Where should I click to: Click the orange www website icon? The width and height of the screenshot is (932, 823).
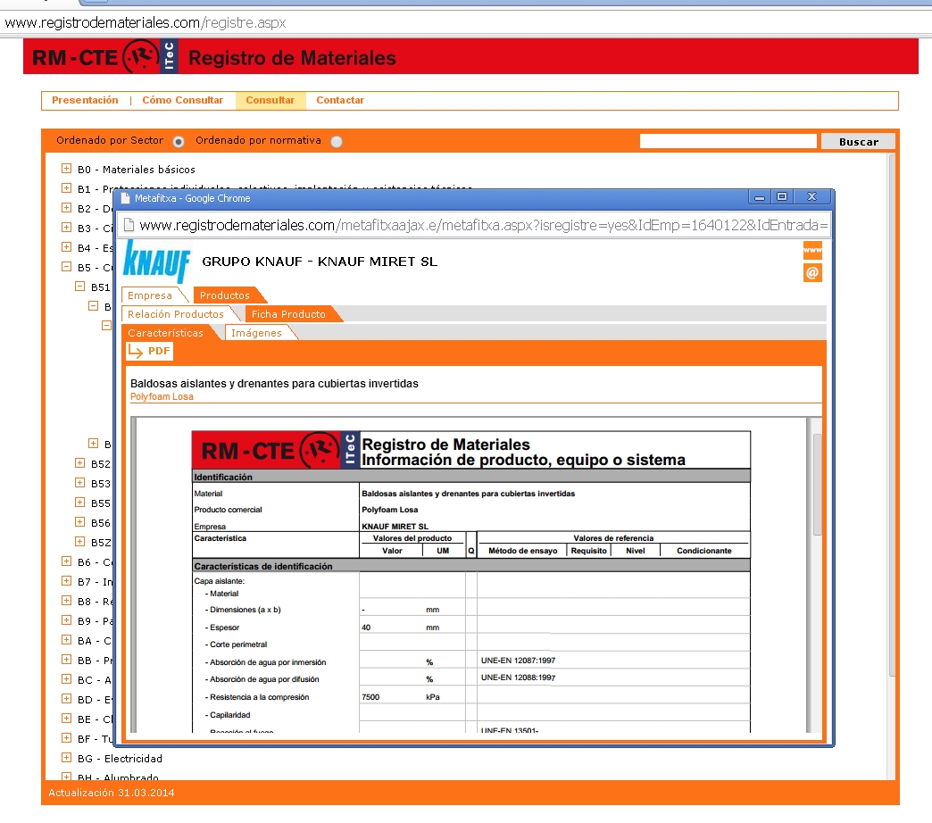tap(811, 250)
